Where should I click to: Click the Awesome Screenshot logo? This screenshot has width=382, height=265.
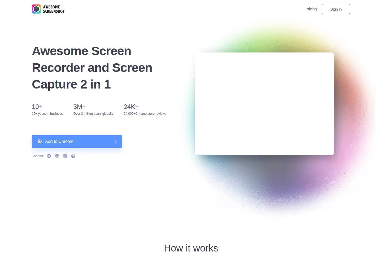tap(48, 9)
